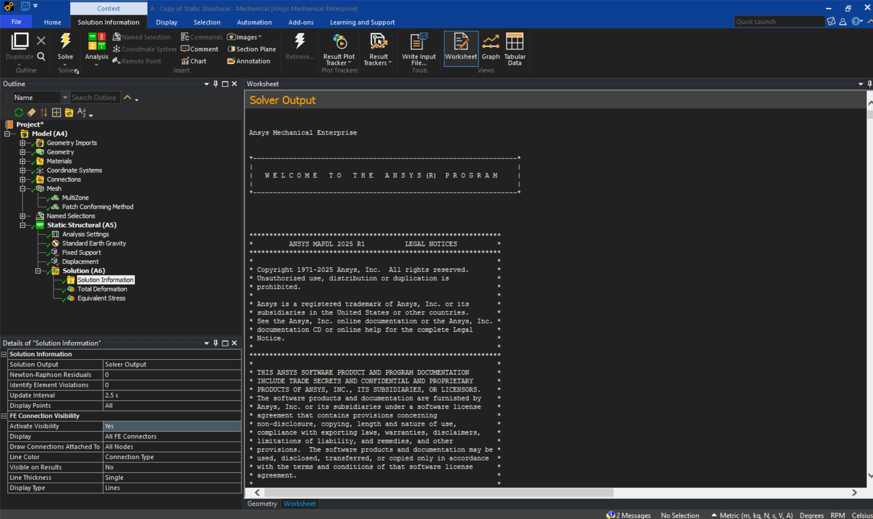Viewport: 873px width, 519px height.
Task: Collapse the Static Structural (A5) branch
Action: coord(22,225)
